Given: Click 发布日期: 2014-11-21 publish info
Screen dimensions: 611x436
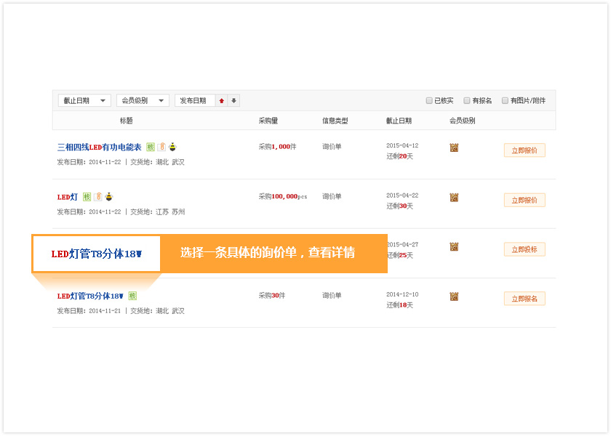Looking at the screenshot, I should [89, 312].
